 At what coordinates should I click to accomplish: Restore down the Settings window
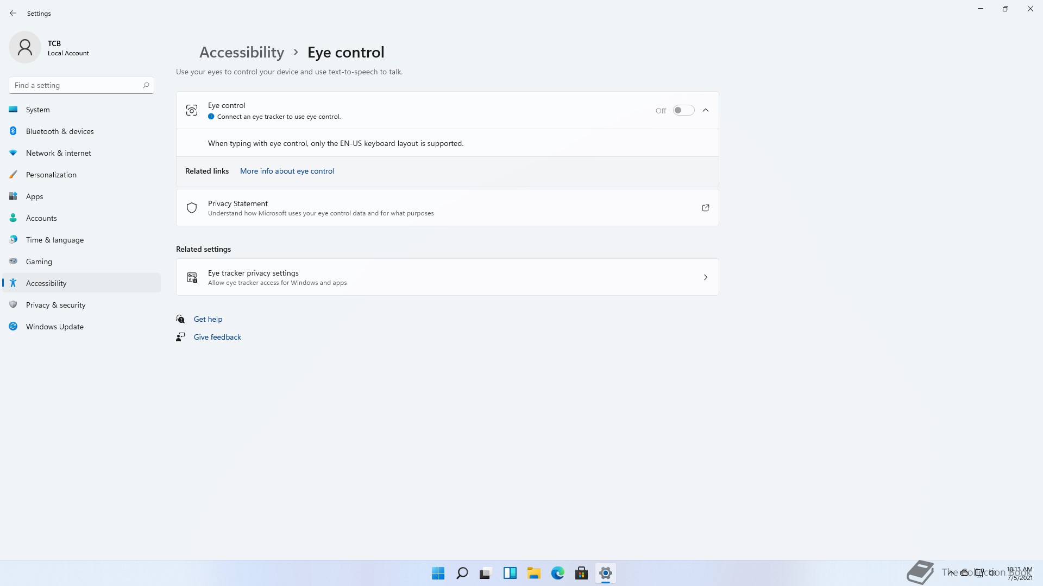click(x=1006, y=9)
